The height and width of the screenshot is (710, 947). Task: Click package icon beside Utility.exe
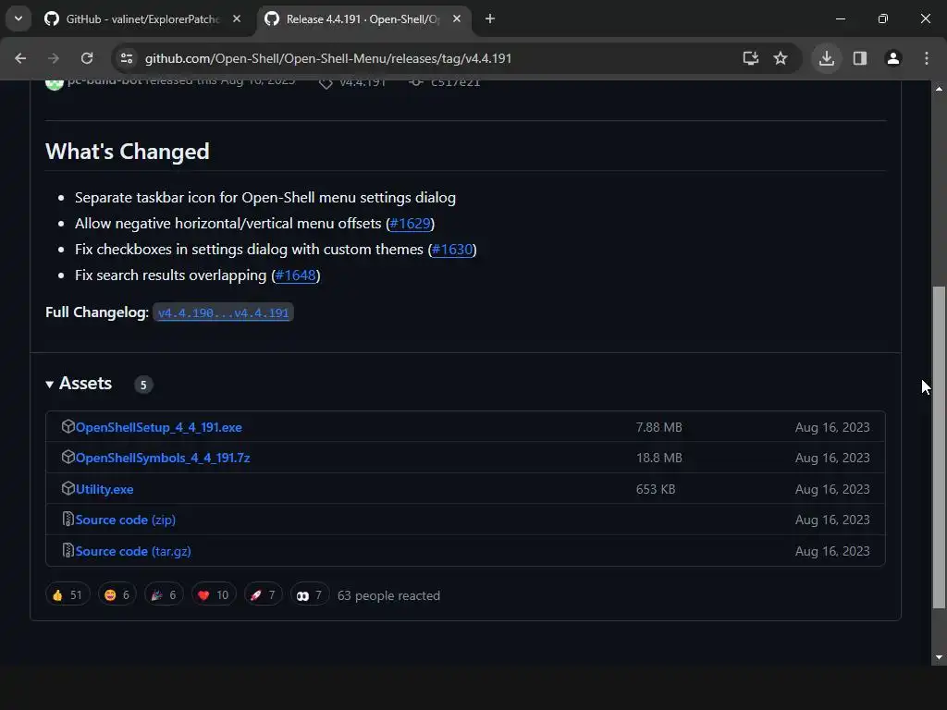point(68,488)
